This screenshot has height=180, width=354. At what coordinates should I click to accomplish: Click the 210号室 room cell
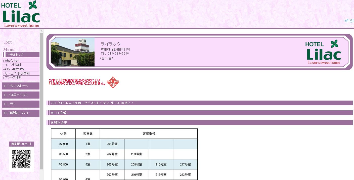click(x=137, y=174)
